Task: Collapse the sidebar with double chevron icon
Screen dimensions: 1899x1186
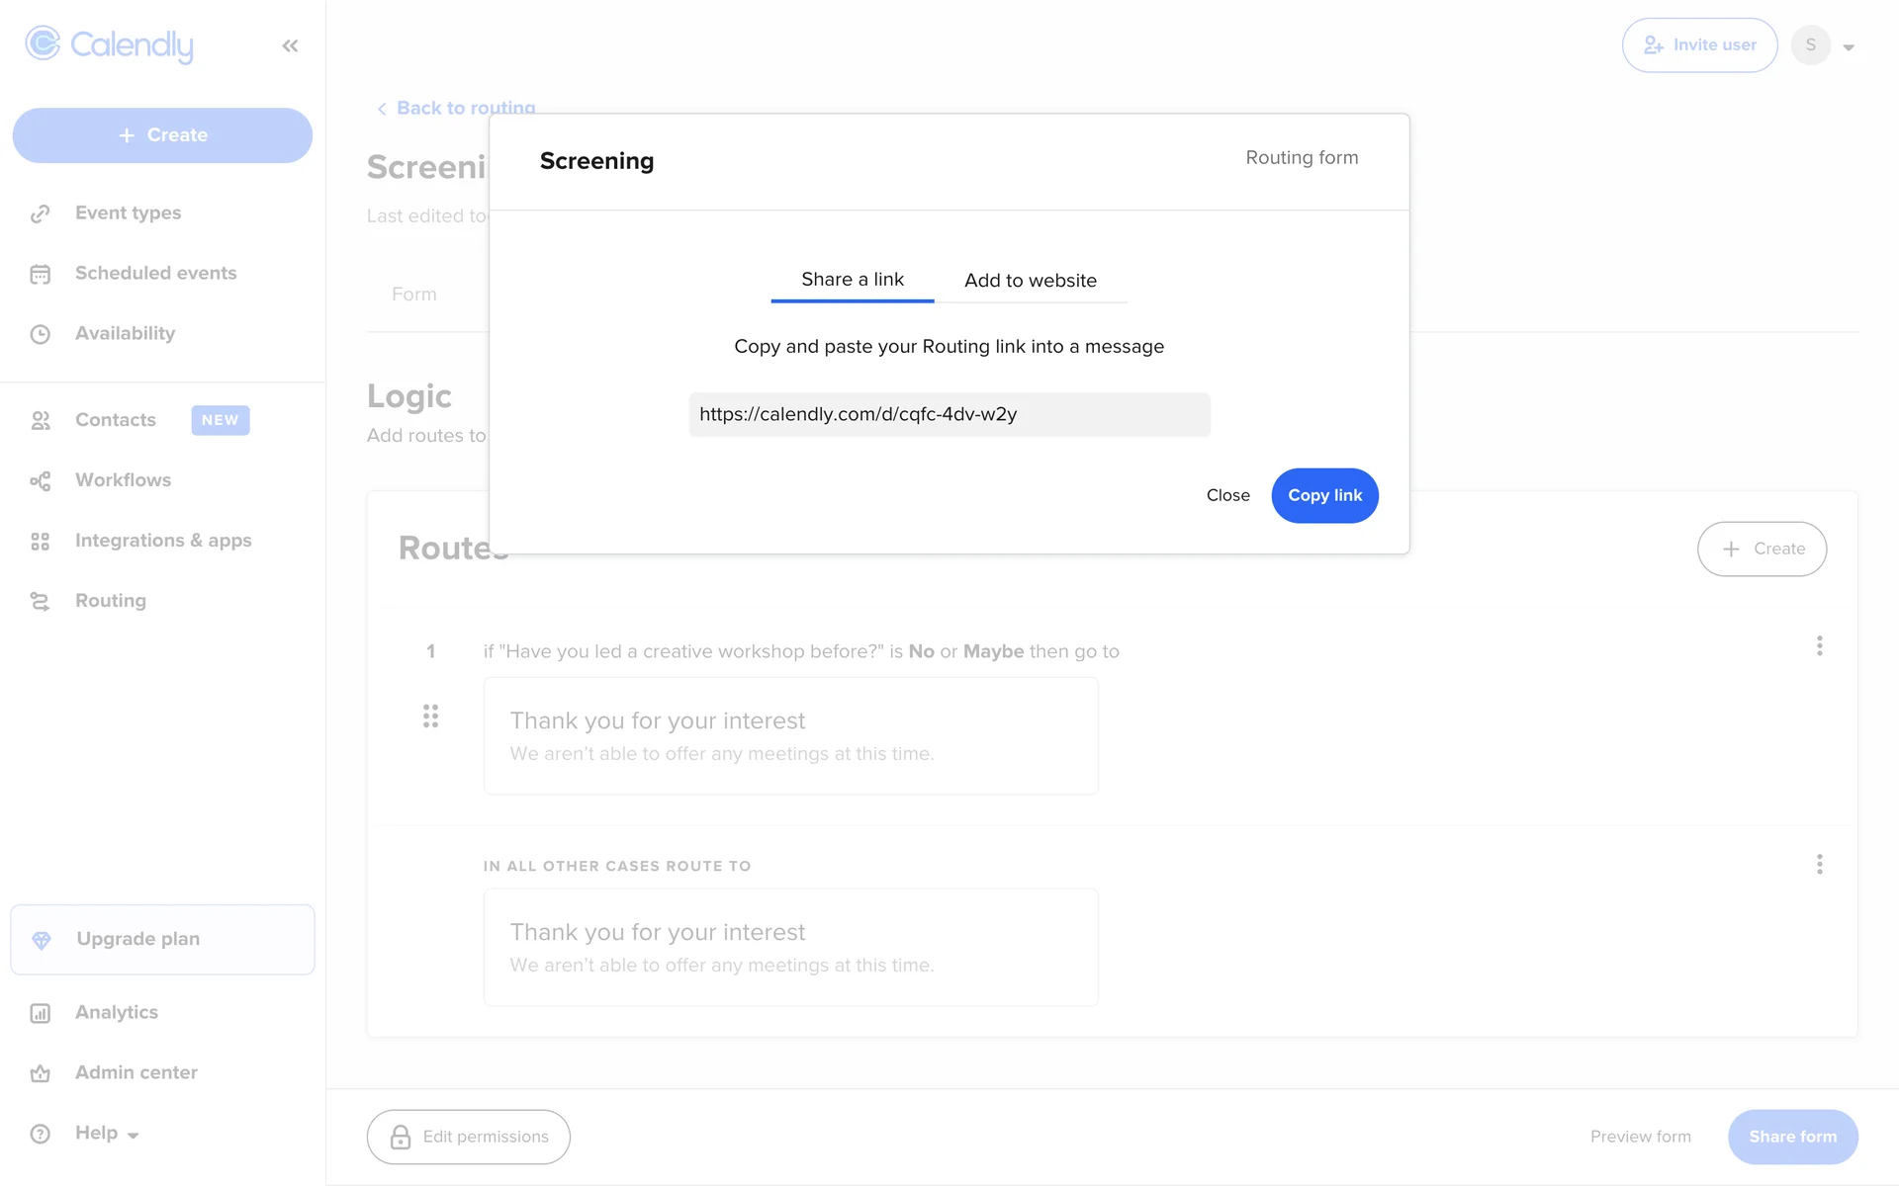Action: click(290, 45)
